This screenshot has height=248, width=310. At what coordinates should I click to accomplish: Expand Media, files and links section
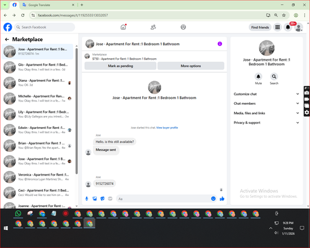pos(267,113)
